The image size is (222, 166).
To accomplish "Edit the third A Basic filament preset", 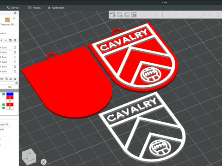I will point(15,57).
